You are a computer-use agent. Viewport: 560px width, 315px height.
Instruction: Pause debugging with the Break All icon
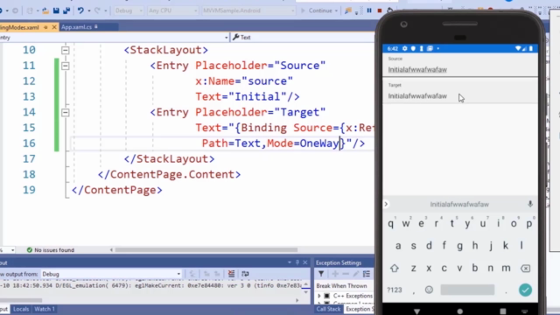tap(369, 10)
